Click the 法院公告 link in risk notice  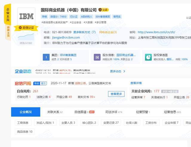(x=80, y=83)
